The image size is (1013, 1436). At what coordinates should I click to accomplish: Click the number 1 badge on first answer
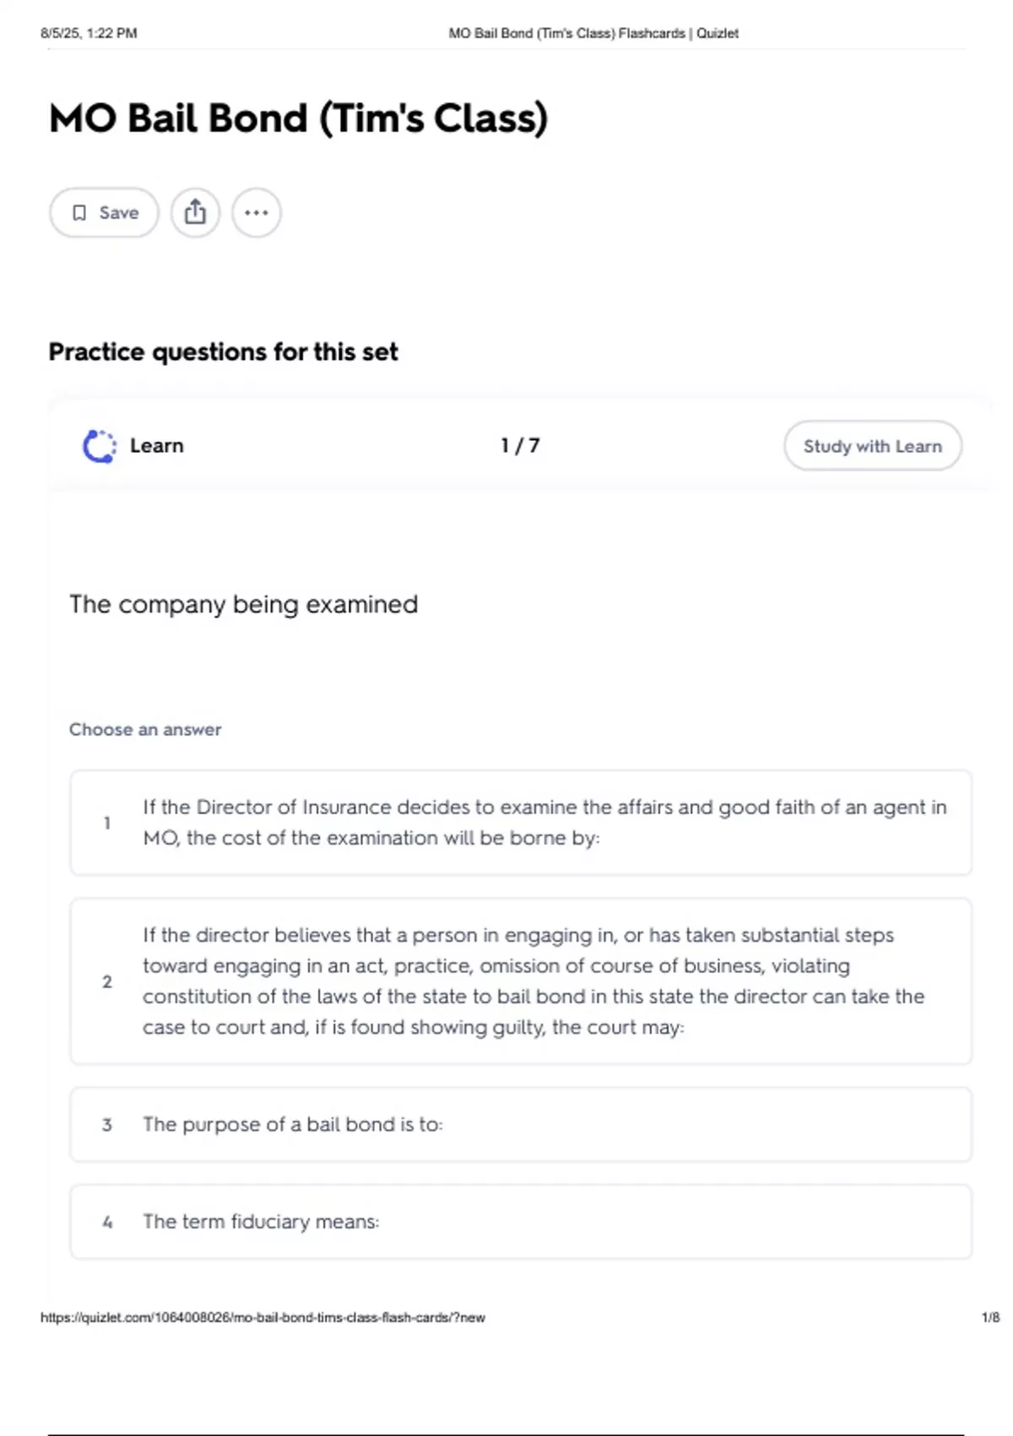tap(107, 823)
